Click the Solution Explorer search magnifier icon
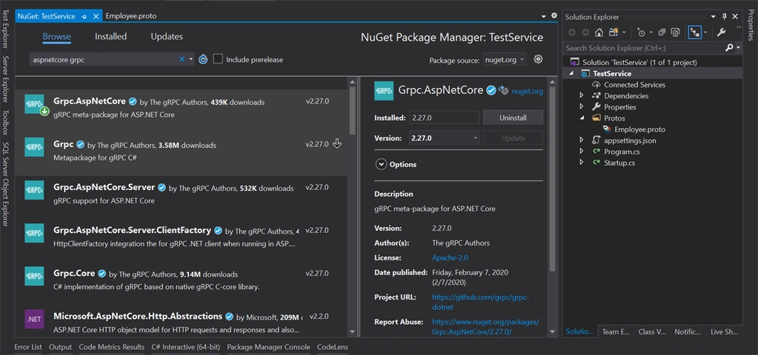This screenshot has height=355, width=758. [x=729, y=48]
